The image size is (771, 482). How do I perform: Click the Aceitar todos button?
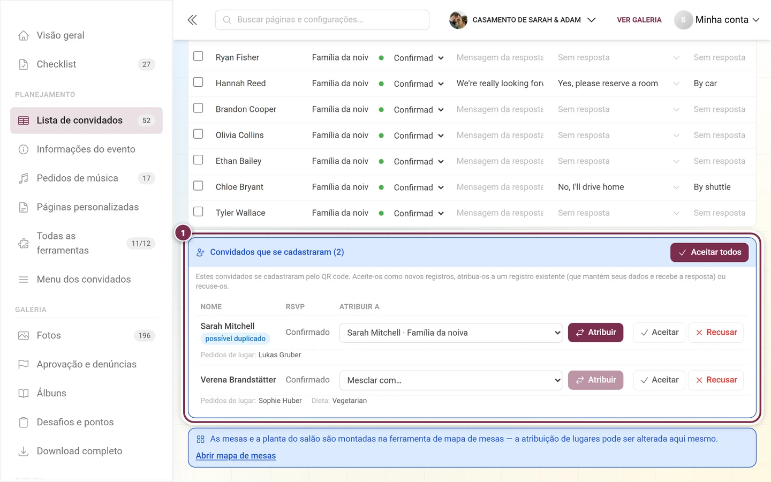pyautogui.click(x=709, y=252)
